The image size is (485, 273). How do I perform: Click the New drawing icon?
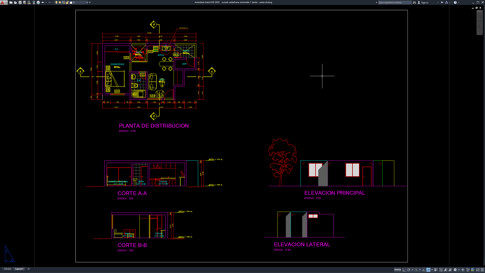[11, 2]
